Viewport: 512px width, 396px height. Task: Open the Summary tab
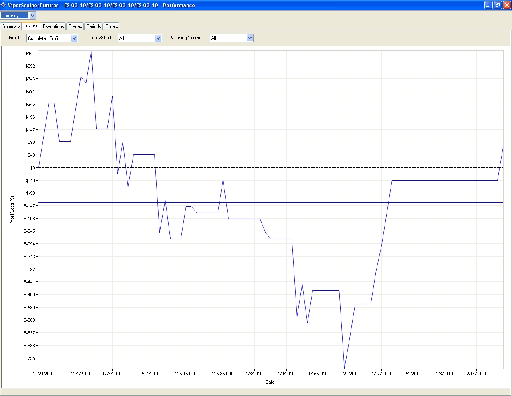[x=11, y=26]
